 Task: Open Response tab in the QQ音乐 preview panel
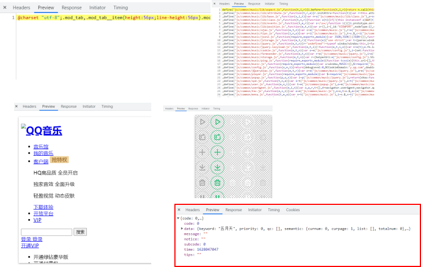point(69,106)
